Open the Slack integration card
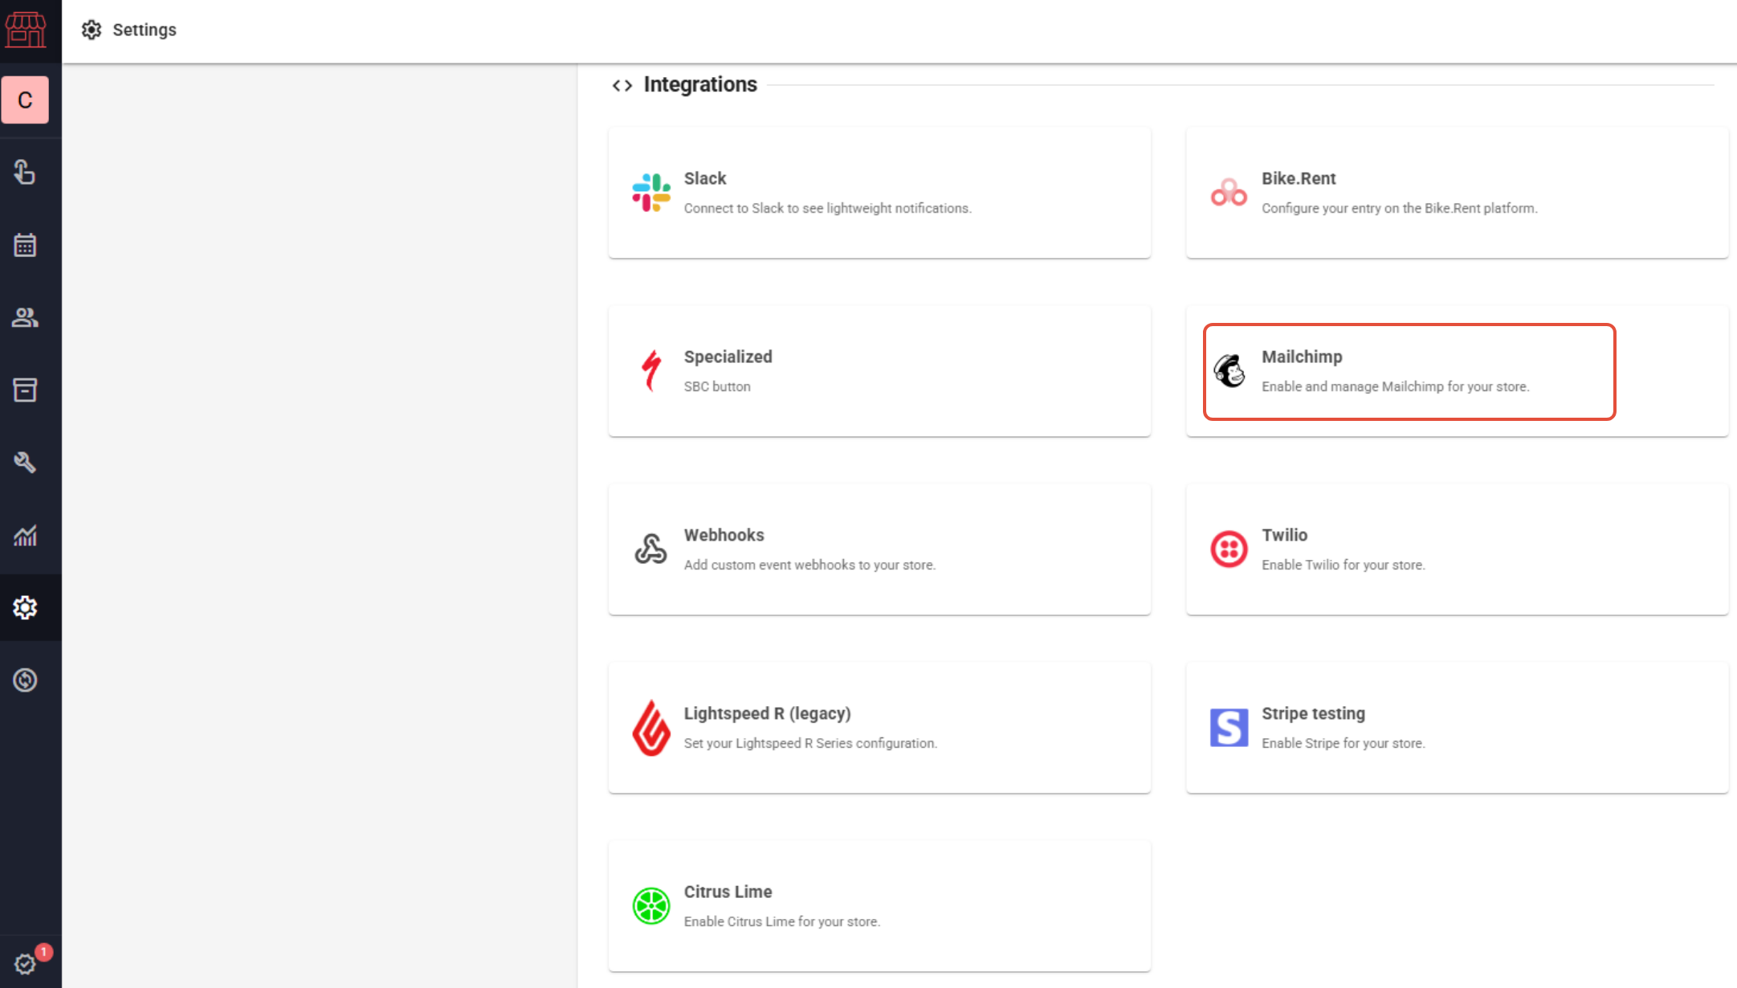Viewport: 1737px width, 988px height. click(879, 193)
